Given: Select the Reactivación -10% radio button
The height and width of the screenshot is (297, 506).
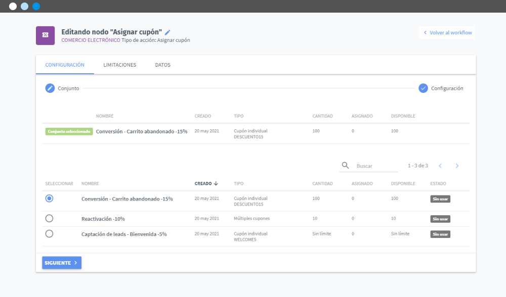Looking at the screenshot, I should pos(49,219).
